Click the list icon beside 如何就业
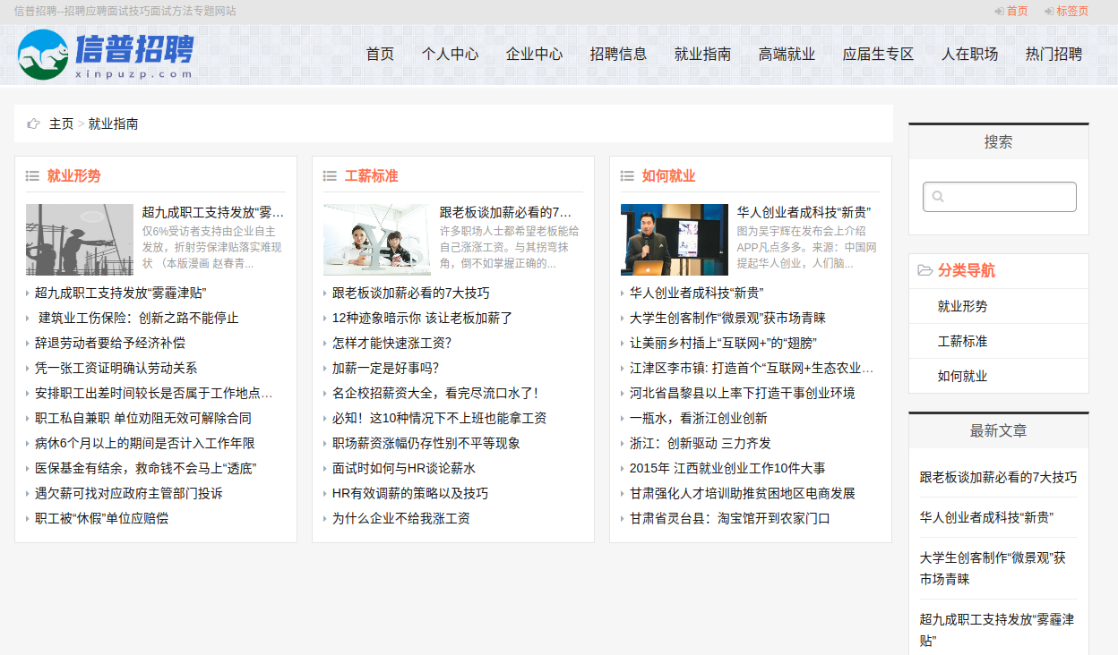Screen dimensions: 1118x655 pyautogui.click(x=627, y=176)
